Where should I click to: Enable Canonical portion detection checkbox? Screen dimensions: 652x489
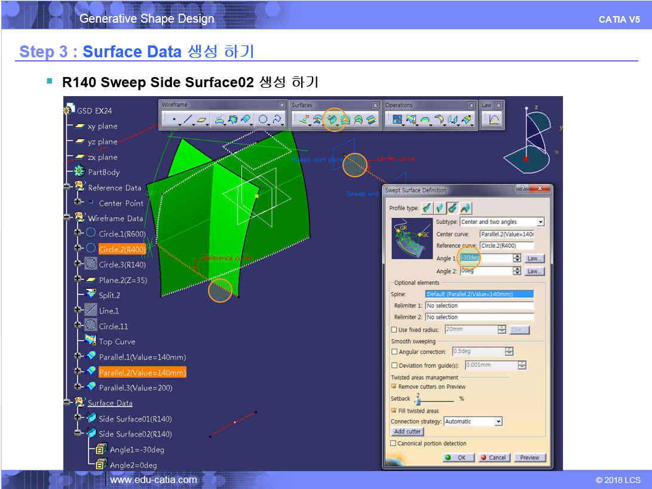click(x=393, y=444)
